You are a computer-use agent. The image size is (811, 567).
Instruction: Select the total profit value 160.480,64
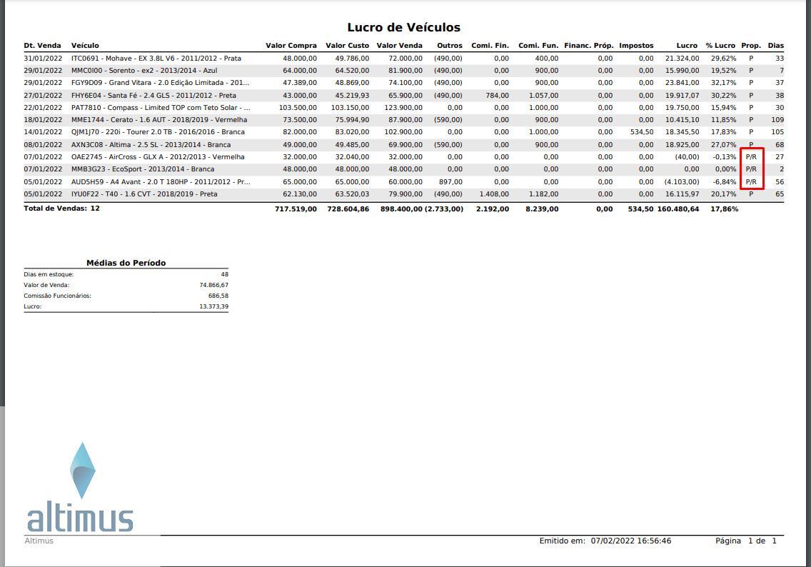point(677,209)
